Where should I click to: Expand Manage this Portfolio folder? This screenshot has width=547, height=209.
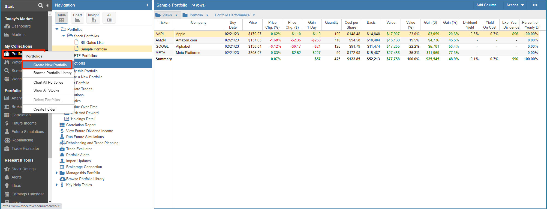pos(57,173)
